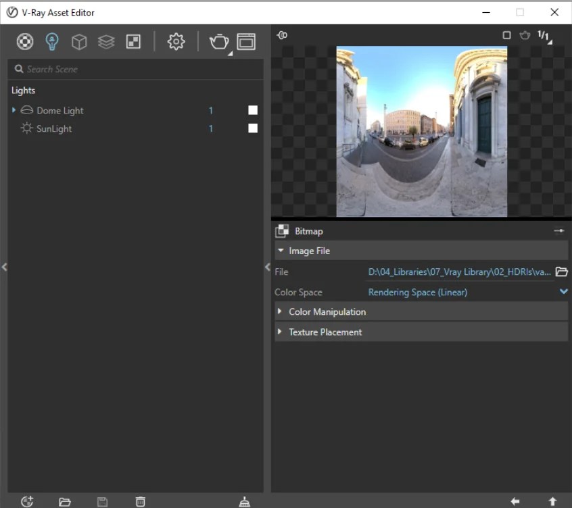Select SunLight in the lights list
The width and height of the screenshot is (572, 508).
point(54,128)
